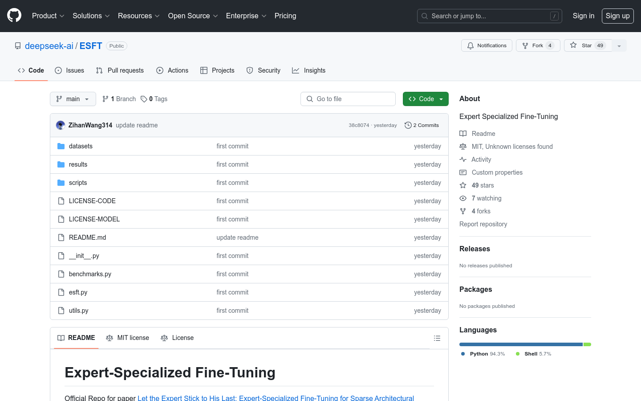
Task: Click the note icon beside Custom properties
Action: pyautogui.click(x=463, y=172)
